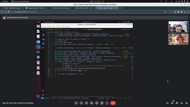Go back in Chromium
Screen dimensions: 190x107
(2, 12)
